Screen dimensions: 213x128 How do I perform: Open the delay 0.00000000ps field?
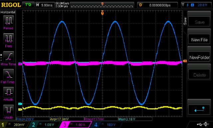tap(157, 5)
